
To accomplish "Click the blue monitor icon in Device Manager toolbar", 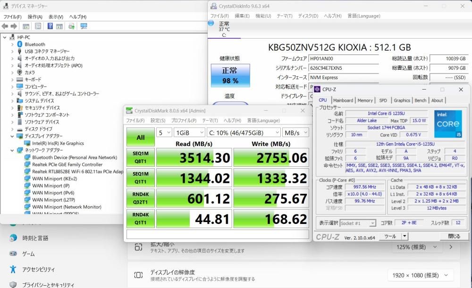I will click(84, 26).
